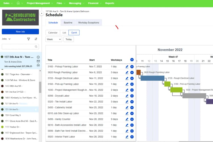The image size is (213, 142).
Task: Click the house icon under selected job
Action: (x=38, y=65)
